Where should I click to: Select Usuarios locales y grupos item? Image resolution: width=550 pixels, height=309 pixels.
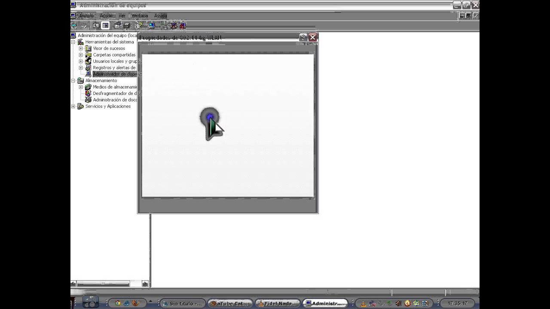(x=115, y=61)
